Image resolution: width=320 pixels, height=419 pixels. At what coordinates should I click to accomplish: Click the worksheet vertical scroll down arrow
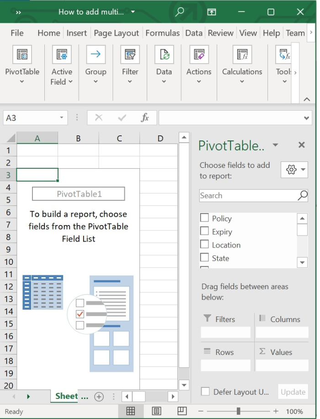(x=184, y=385)
